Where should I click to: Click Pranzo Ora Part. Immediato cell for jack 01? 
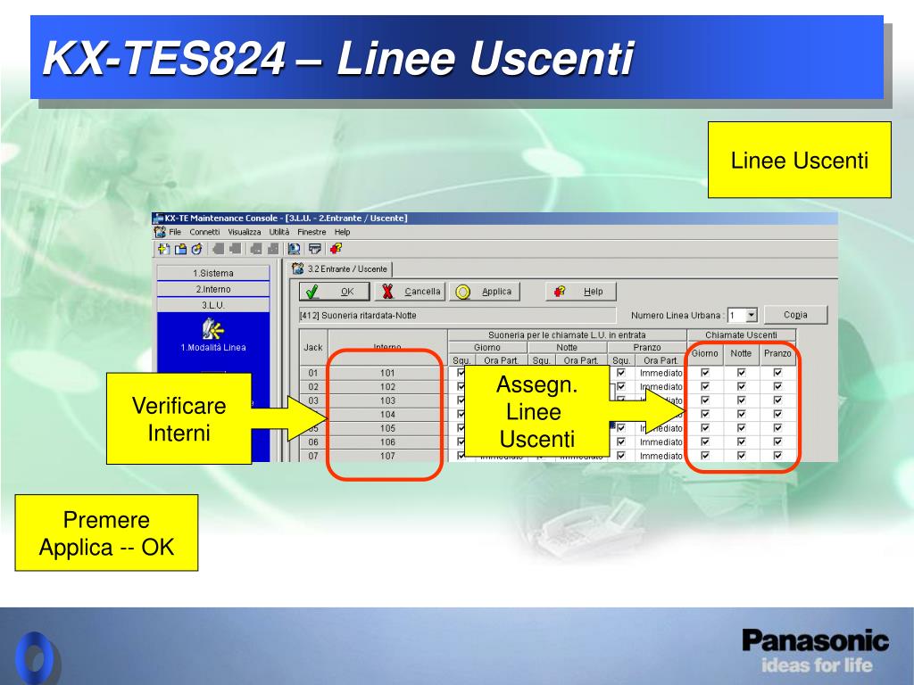[661, 373]
